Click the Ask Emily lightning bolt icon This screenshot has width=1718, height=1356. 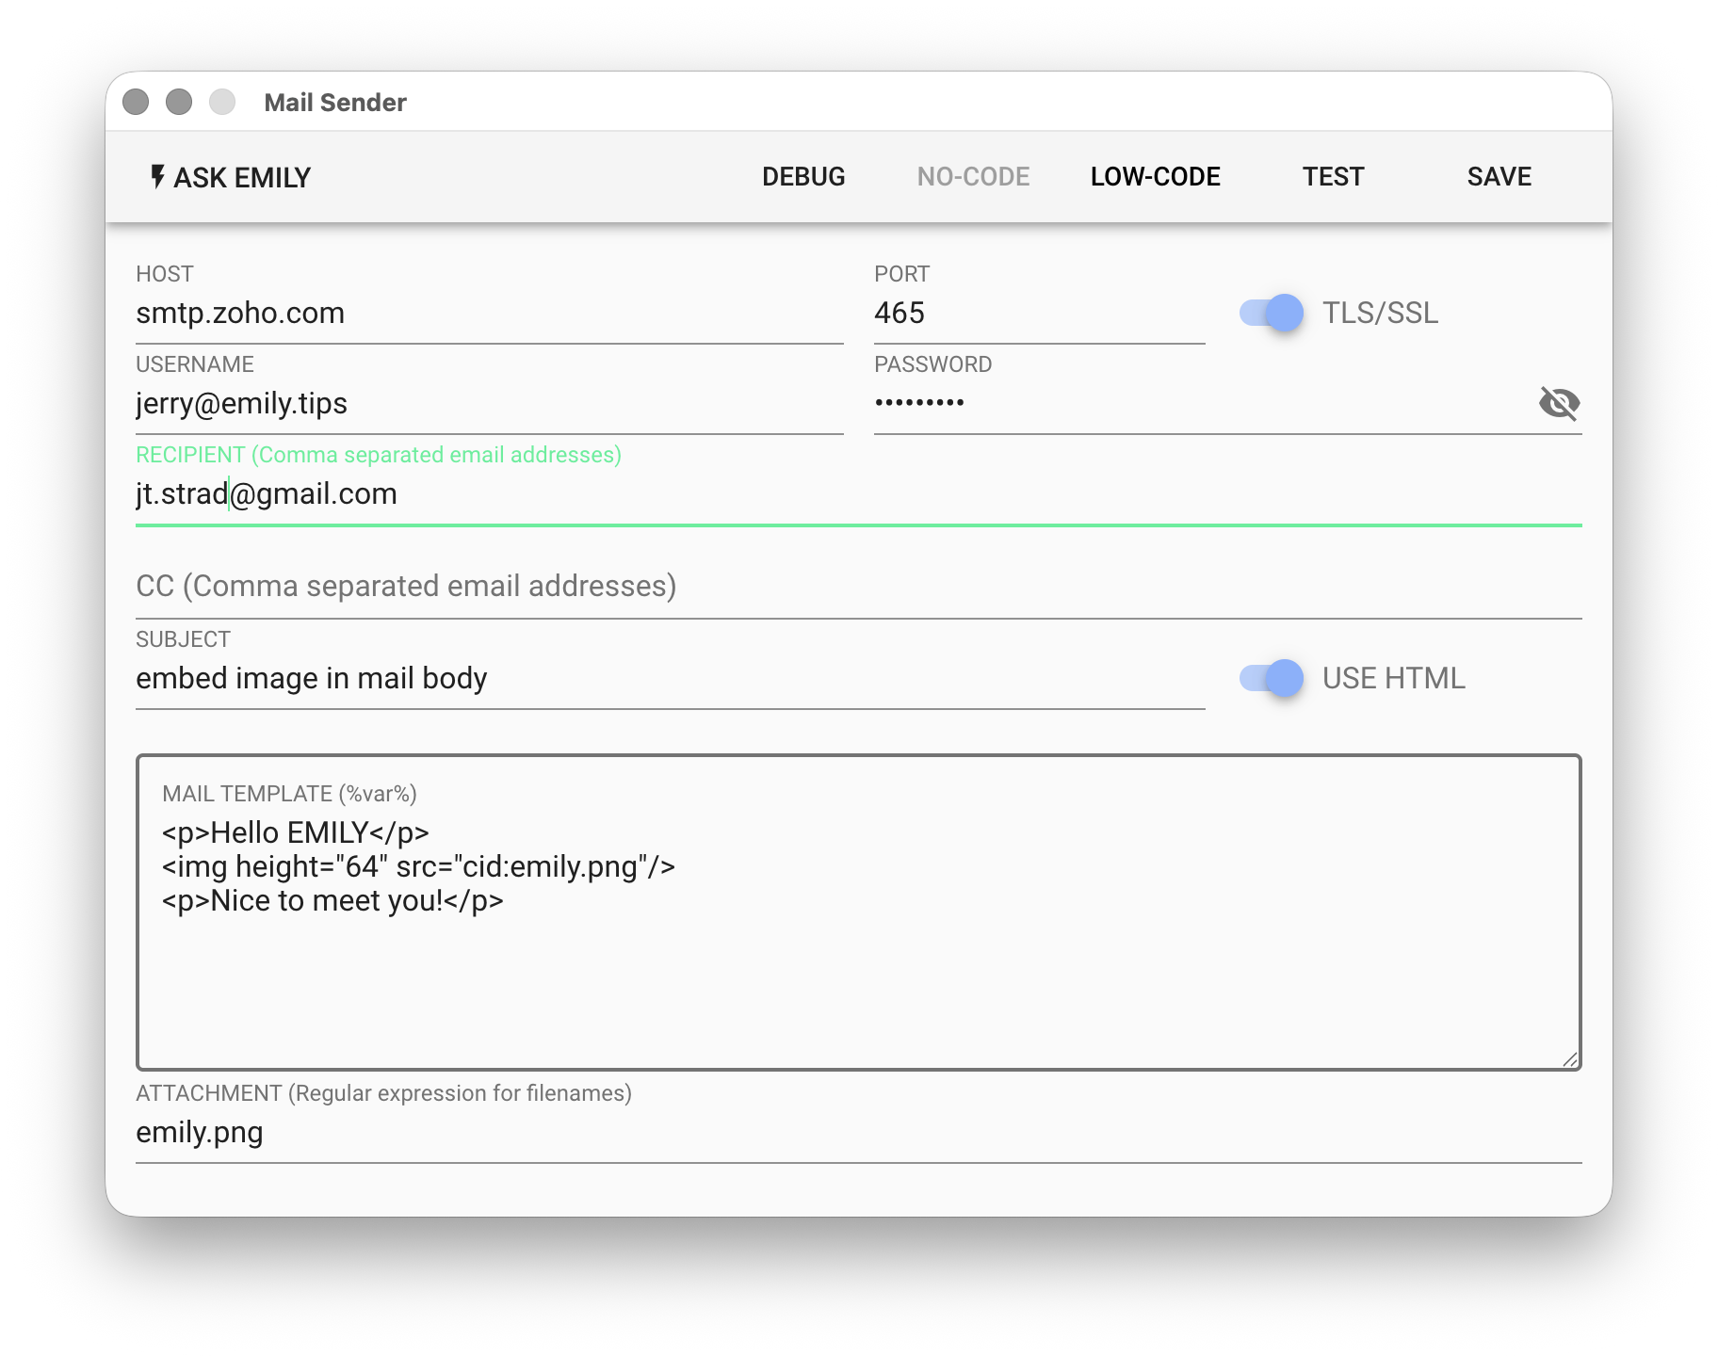(157, 177)
